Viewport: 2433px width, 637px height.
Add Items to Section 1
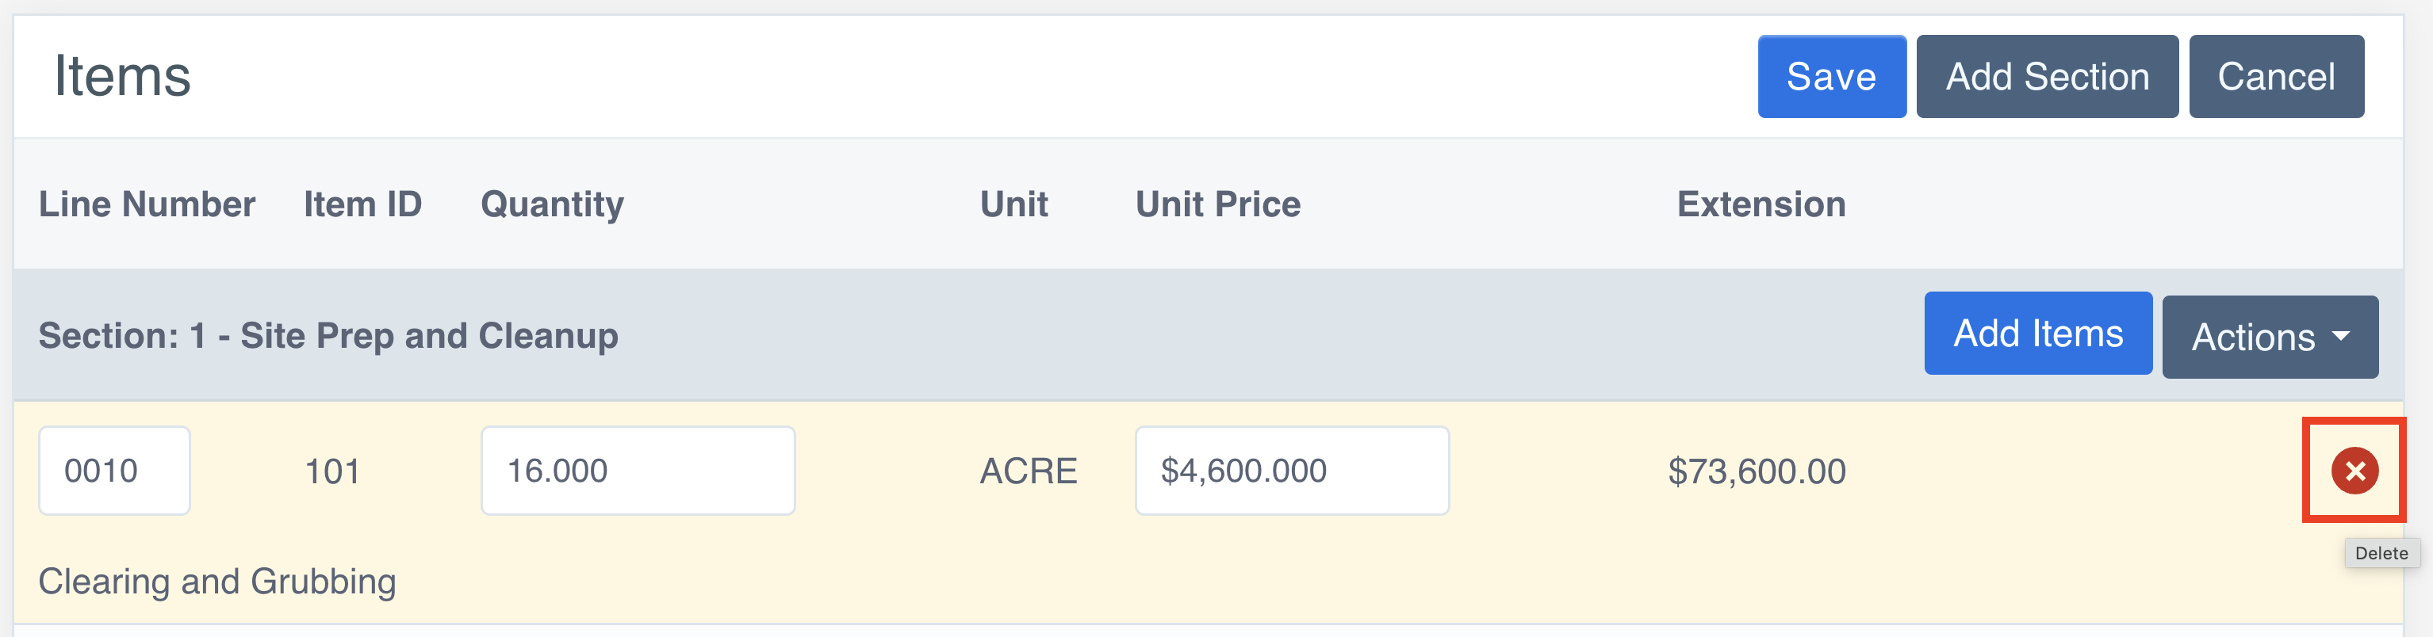[2037, 333]
